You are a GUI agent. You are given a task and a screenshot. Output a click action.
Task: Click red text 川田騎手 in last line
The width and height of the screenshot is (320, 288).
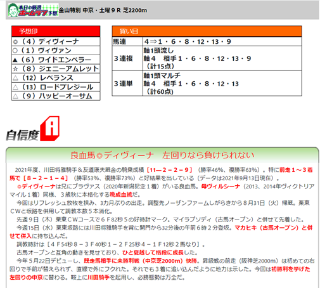click(x=98, y=277)
